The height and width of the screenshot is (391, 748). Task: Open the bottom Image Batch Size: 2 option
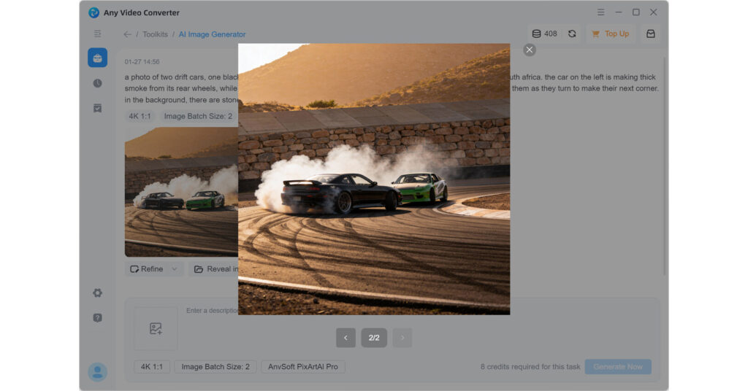coord(215,367)
